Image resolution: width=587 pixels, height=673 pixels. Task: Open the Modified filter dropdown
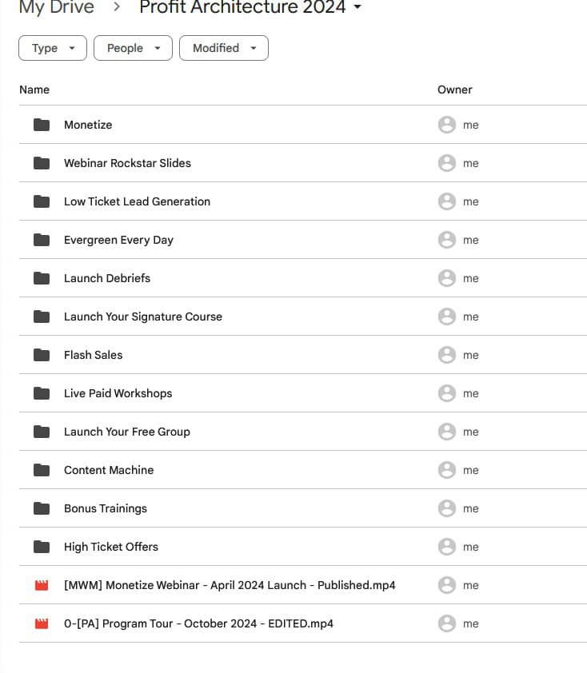(223, 48)
